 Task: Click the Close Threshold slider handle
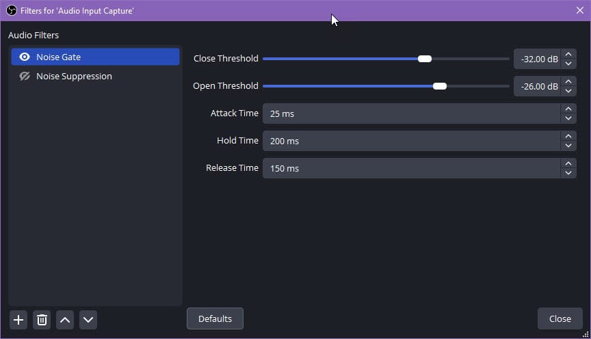coord(425,59)
